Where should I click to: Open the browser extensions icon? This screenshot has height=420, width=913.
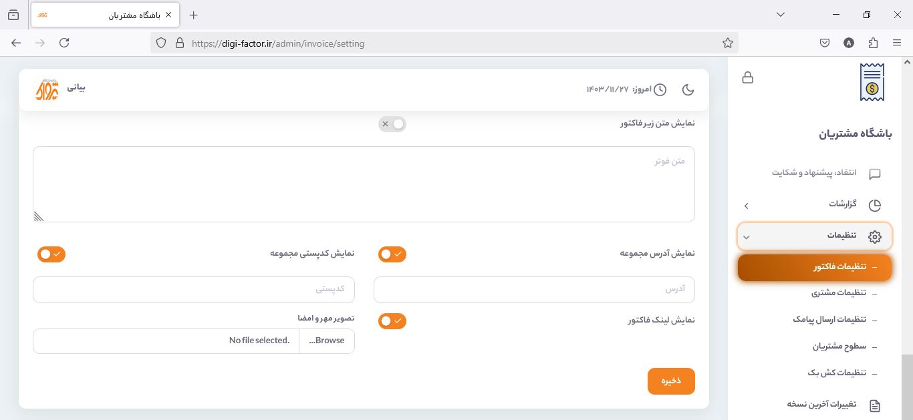(x=873, y=43)
